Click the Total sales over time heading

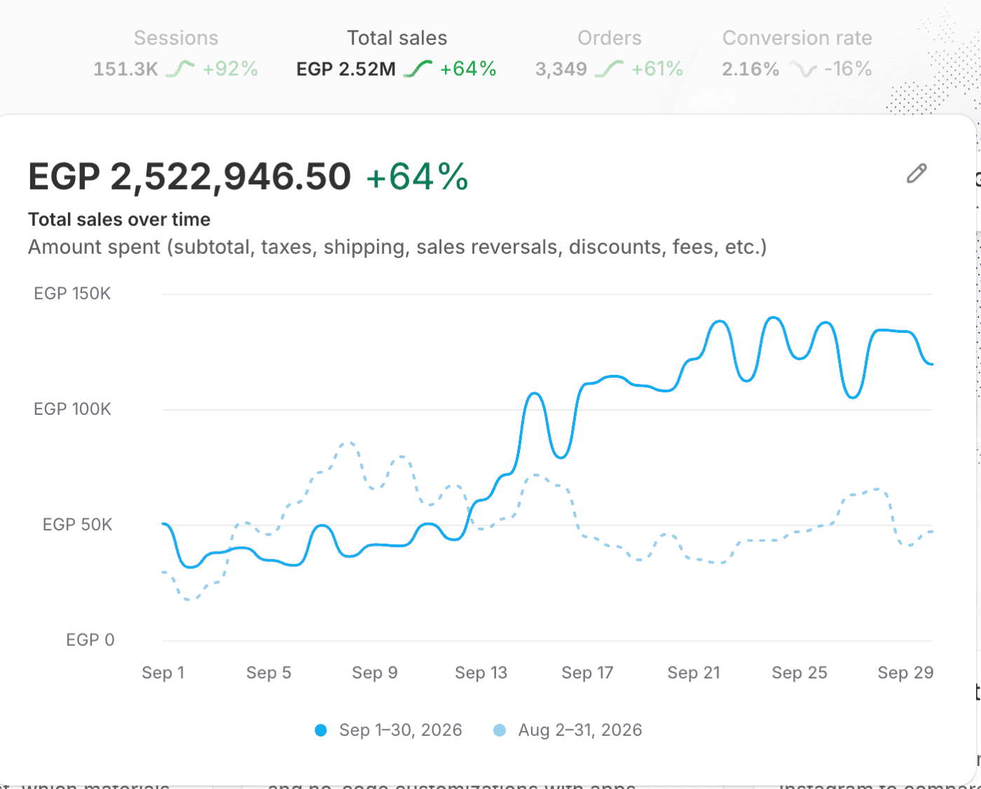pos(119,219)
